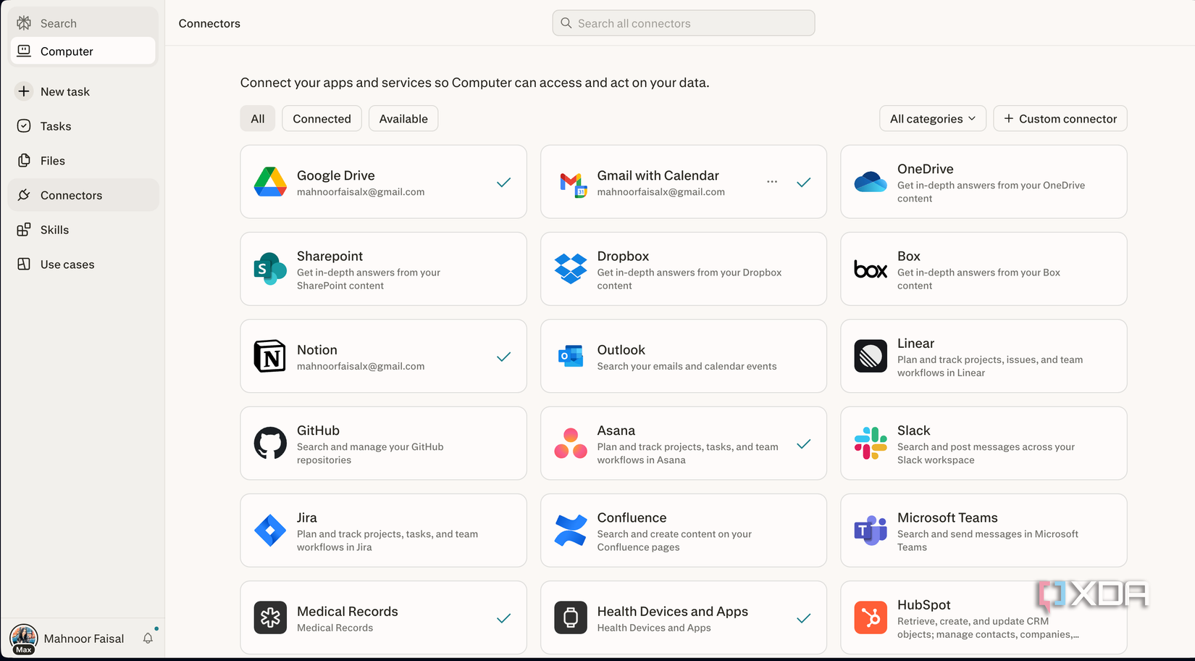Click the Microsoft Teams icon
This screenshot has width=1195, height=661.
tap(871, 531)
